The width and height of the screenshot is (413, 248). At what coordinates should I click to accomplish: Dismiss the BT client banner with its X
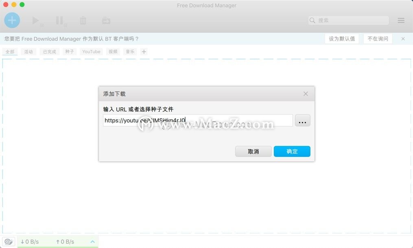[x=403, y=39]
